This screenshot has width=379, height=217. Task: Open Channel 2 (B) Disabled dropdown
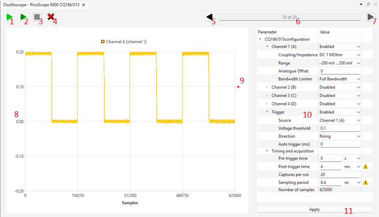pos(339,87)
